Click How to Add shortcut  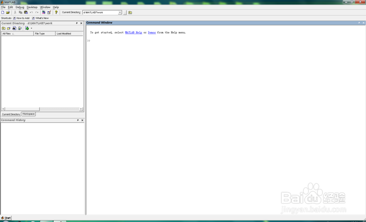(x=21, y=18)
